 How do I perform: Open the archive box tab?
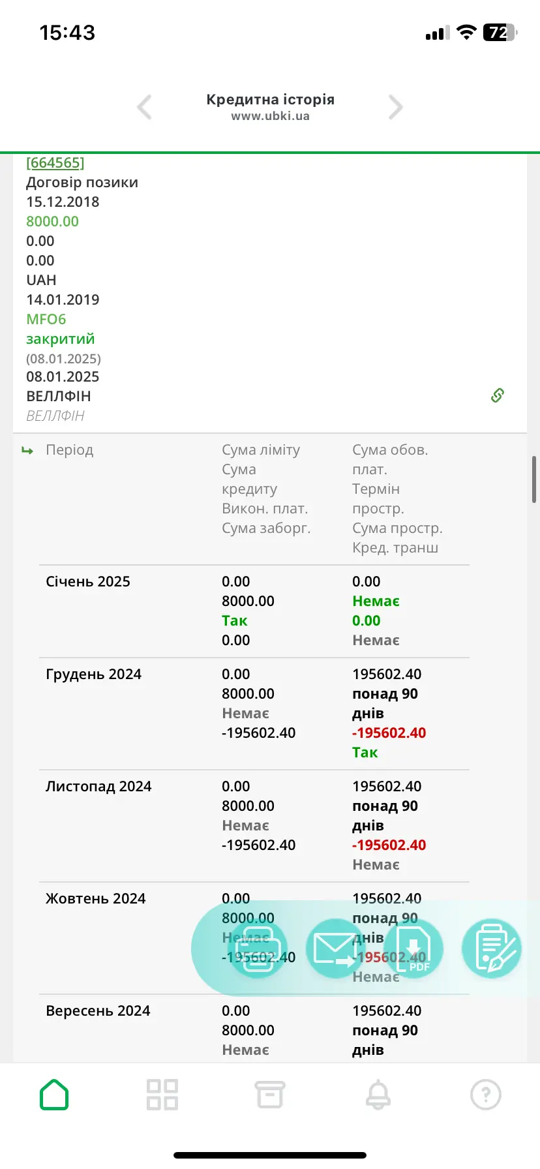click(x=270, y=1094)
